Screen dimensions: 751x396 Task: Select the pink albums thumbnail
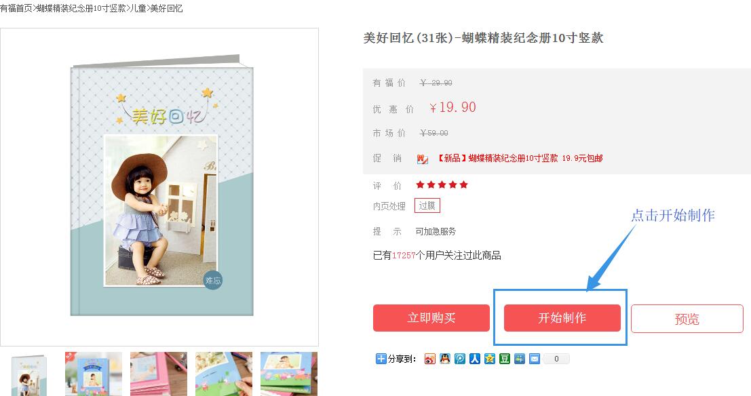click(x=159, y=374)
